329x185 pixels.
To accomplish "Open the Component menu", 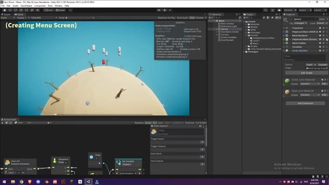I will click(x=40, y=6).
